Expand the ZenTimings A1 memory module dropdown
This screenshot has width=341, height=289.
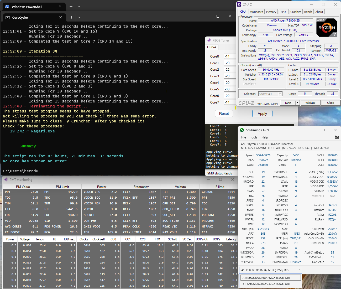[299, 270]
